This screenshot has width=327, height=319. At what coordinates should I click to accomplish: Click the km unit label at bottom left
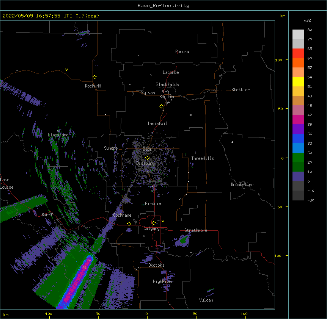[6, 314]
